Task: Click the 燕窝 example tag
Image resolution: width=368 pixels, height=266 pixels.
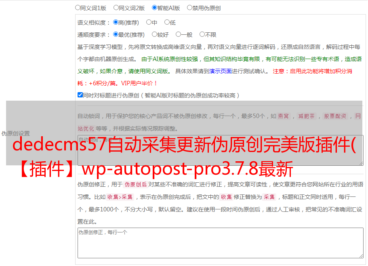Action: tap(283, 116)
